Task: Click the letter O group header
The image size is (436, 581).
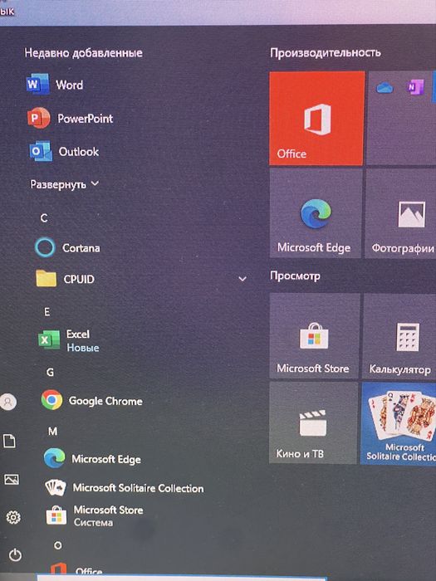Action: click(x=58, y=545)
